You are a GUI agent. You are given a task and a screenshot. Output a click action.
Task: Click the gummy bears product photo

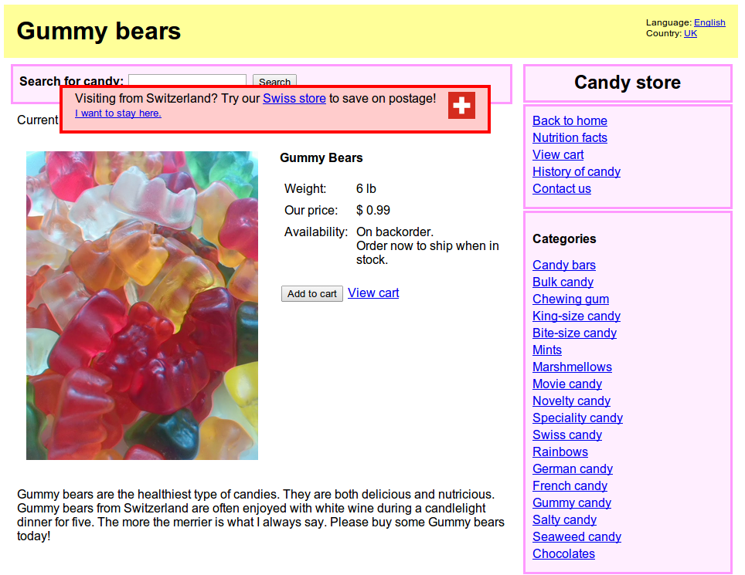click(142, 306)
